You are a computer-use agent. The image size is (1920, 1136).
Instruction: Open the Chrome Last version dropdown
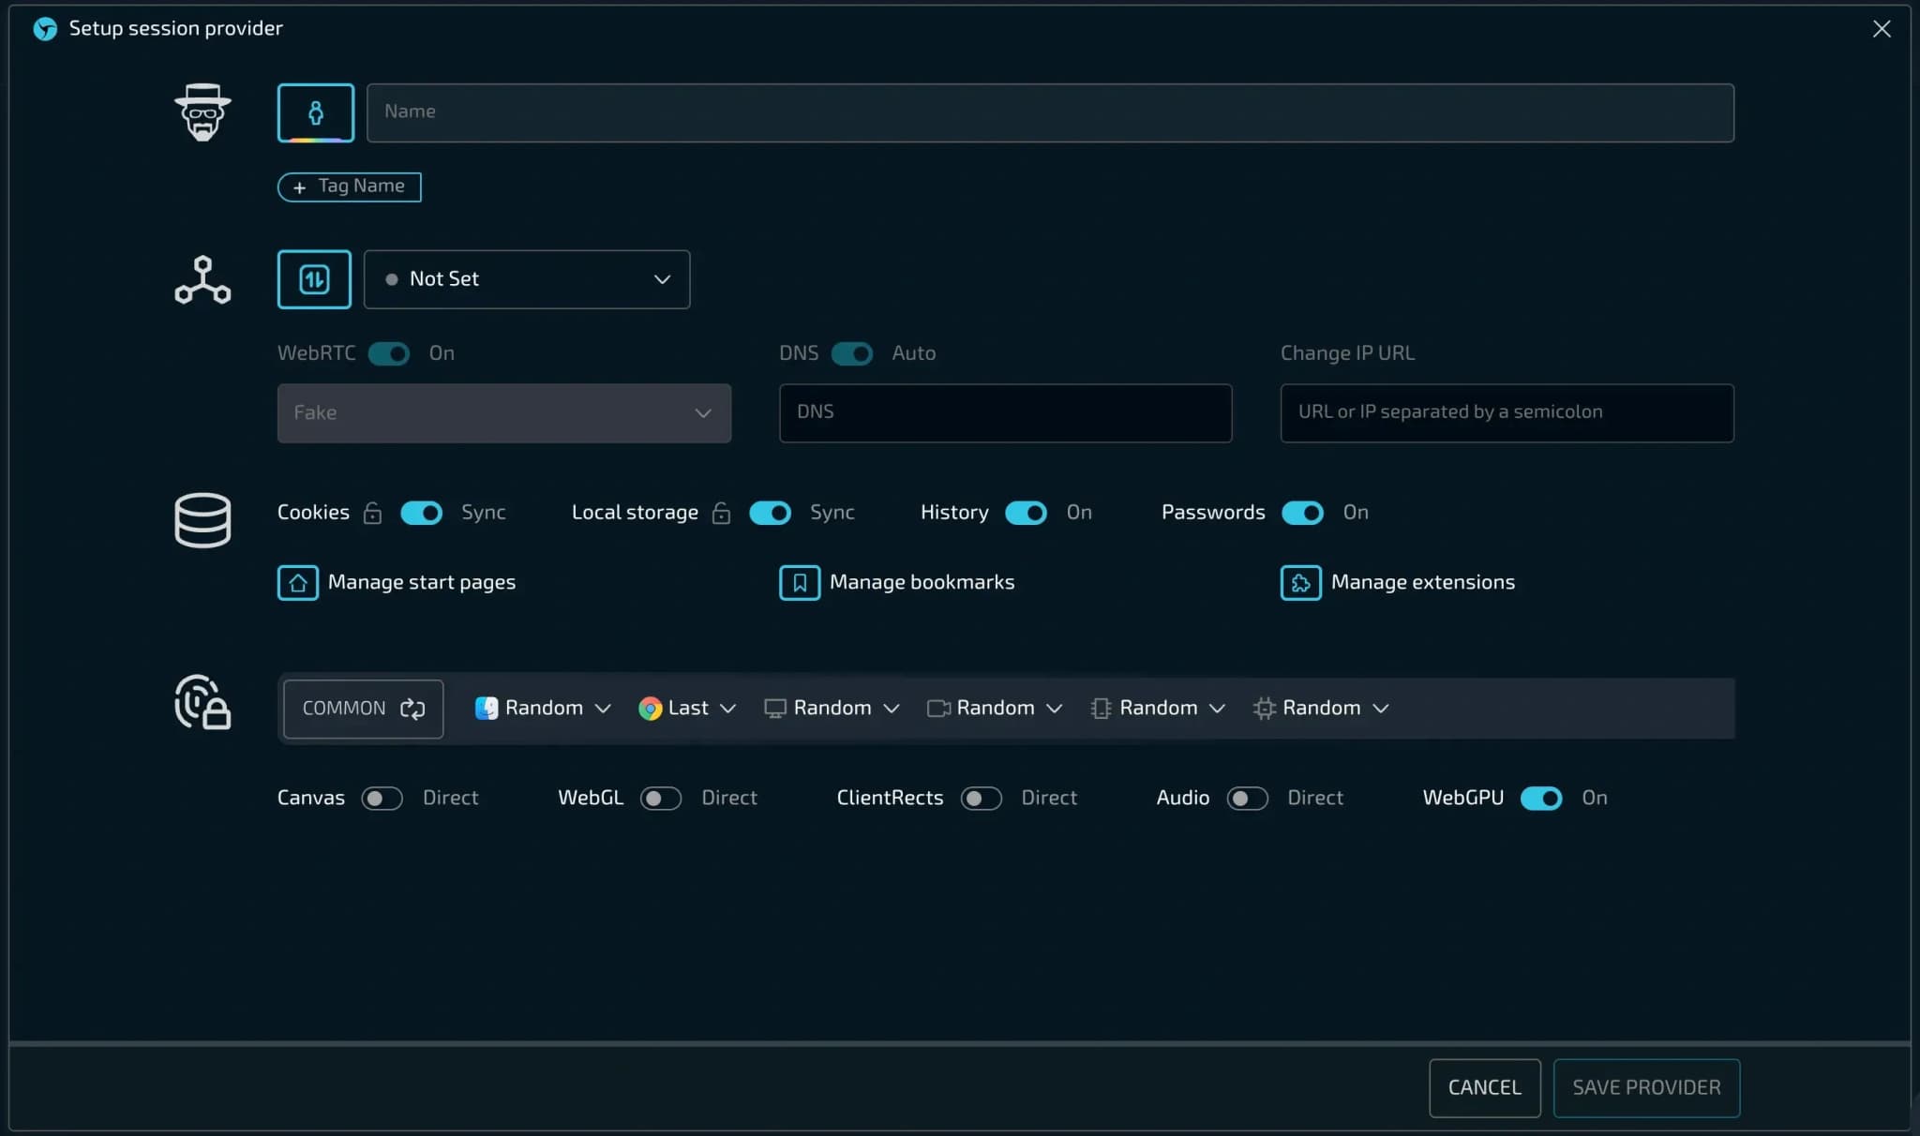[x=687, y=709]
